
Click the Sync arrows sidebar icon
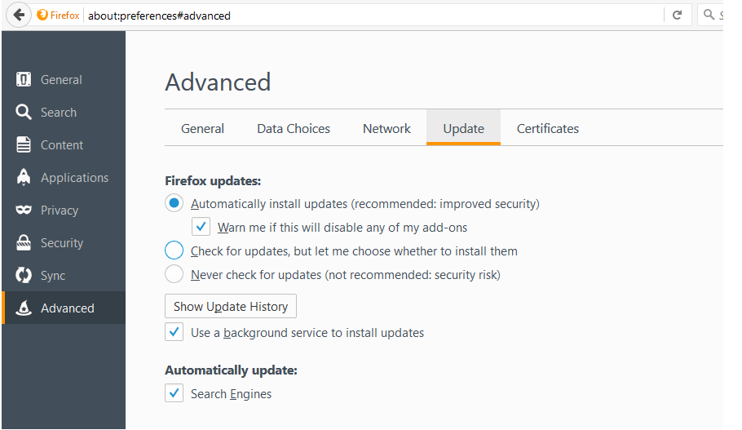point(23,275)
